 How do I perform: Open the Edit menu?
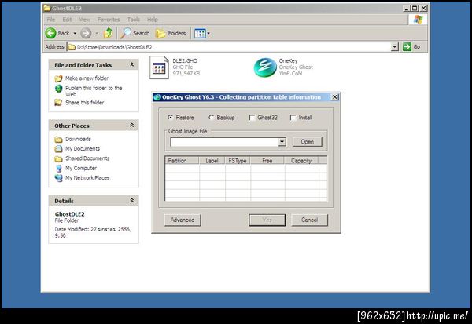coord(67,20)
